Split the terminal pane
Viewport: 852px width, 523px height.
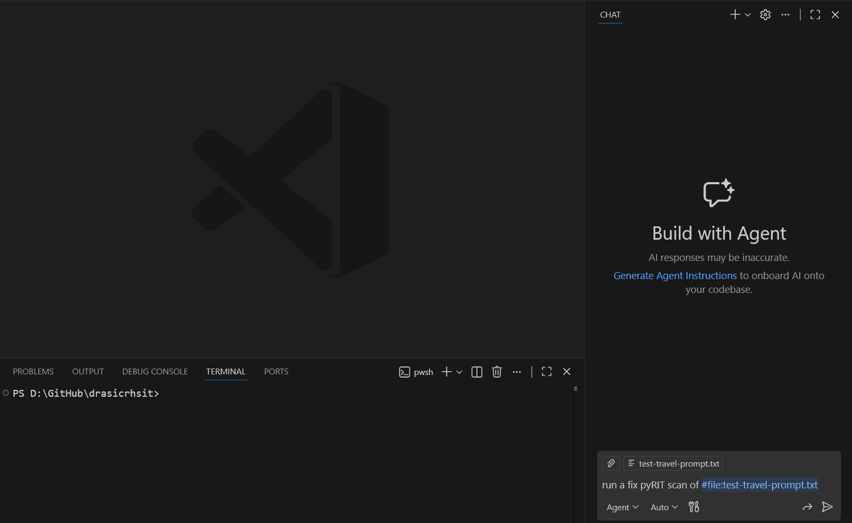(x=477, y=372)
